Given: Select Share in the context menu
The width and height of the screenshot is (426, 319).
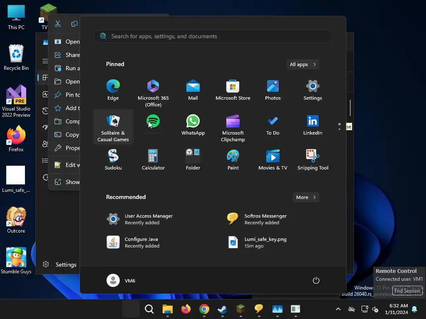Looking at the screenshot, I should pos(67,55).
